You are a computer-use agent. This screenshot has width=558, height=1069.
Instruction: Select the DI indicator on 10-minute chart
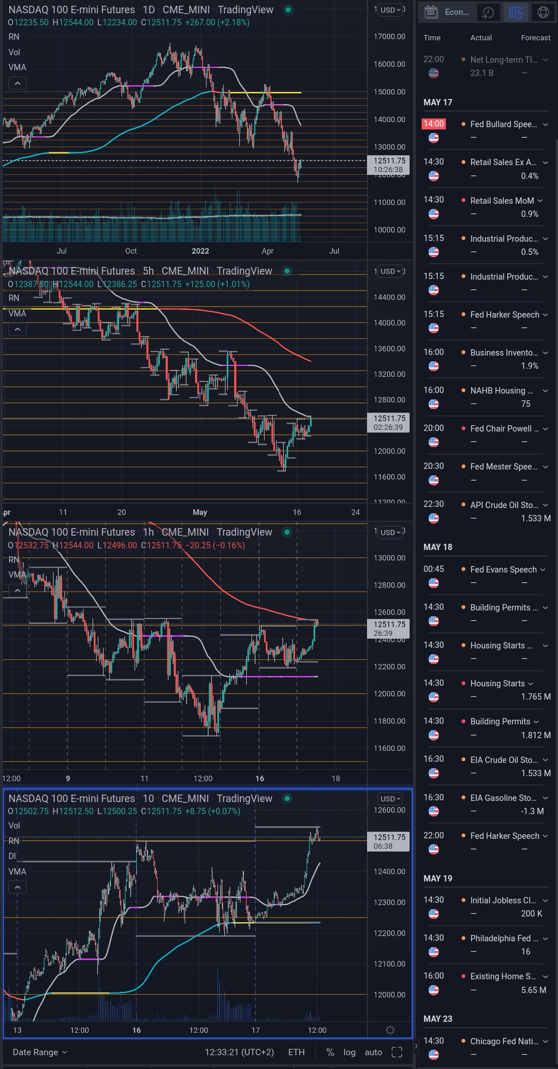(x=12, y=856)
